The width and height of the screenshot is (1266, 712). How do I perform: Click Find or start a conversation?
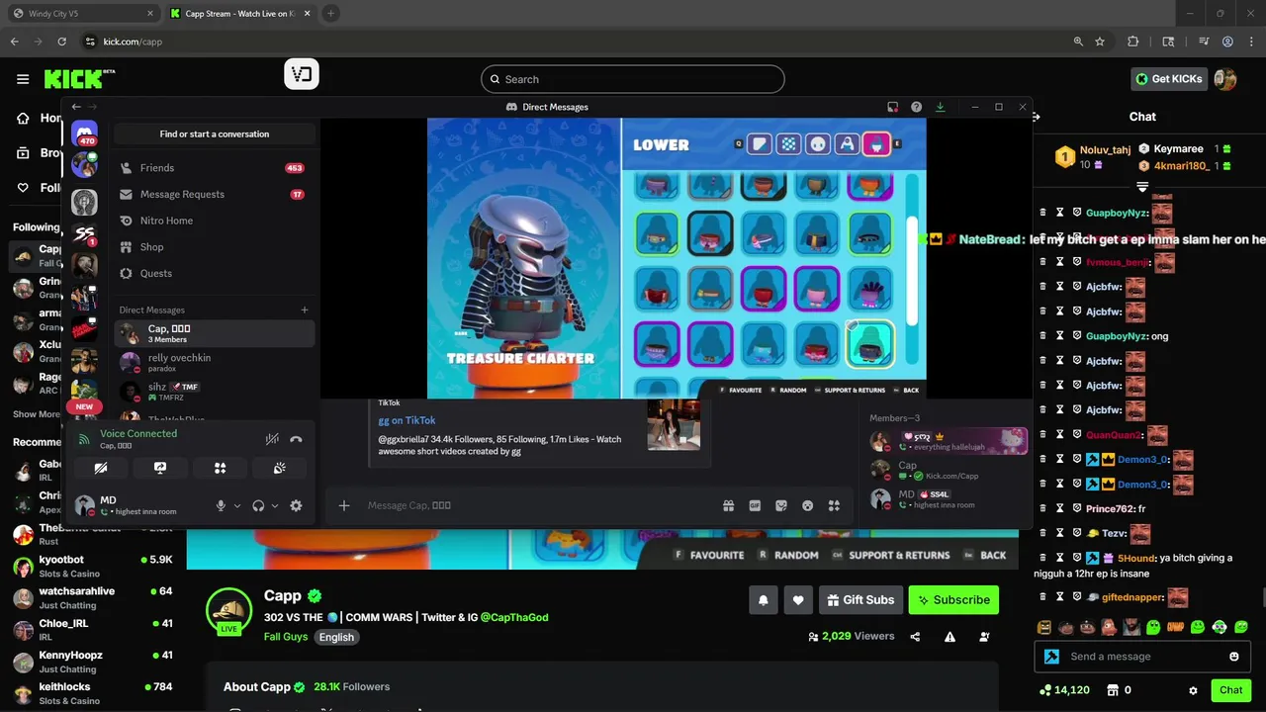coord(215,133)
